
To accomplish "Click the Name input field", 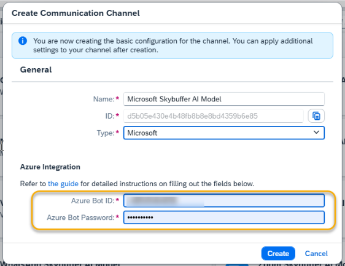I will click(224, 99).
